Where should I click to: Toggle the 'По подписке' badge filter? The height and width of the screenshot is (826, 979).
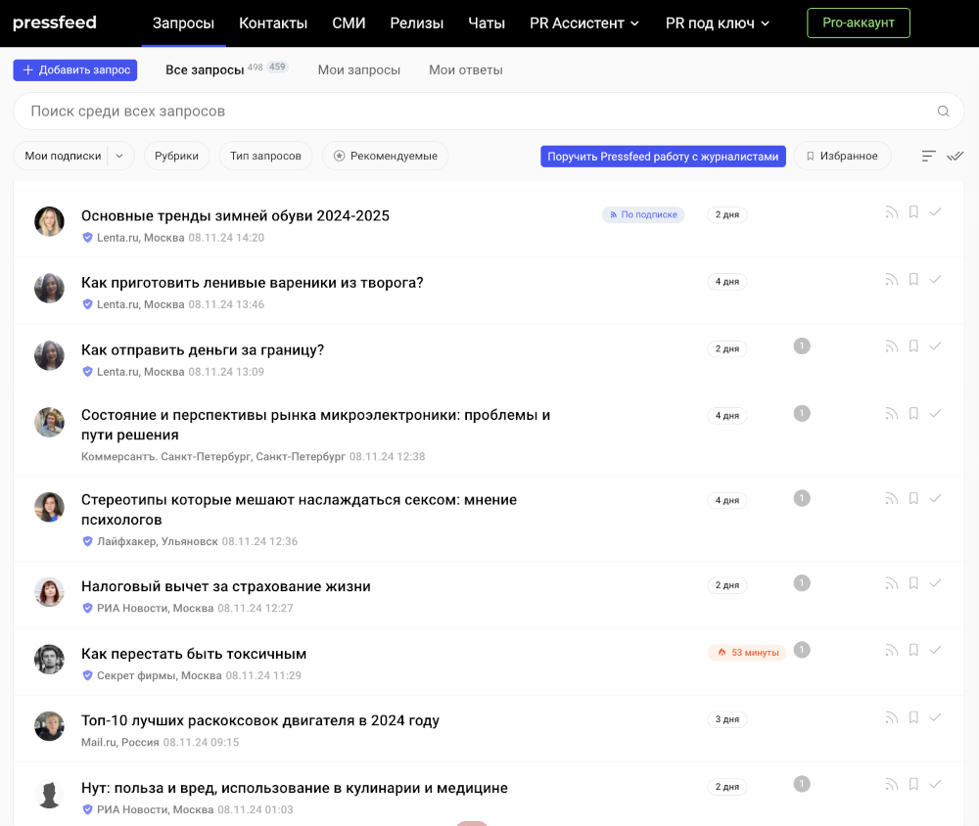(x=643, y=213)
